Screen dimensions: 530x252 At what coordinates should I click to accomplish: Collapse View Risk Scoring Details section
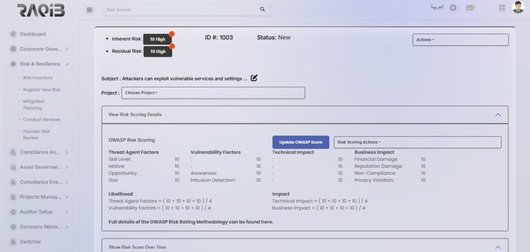(498, 115)
